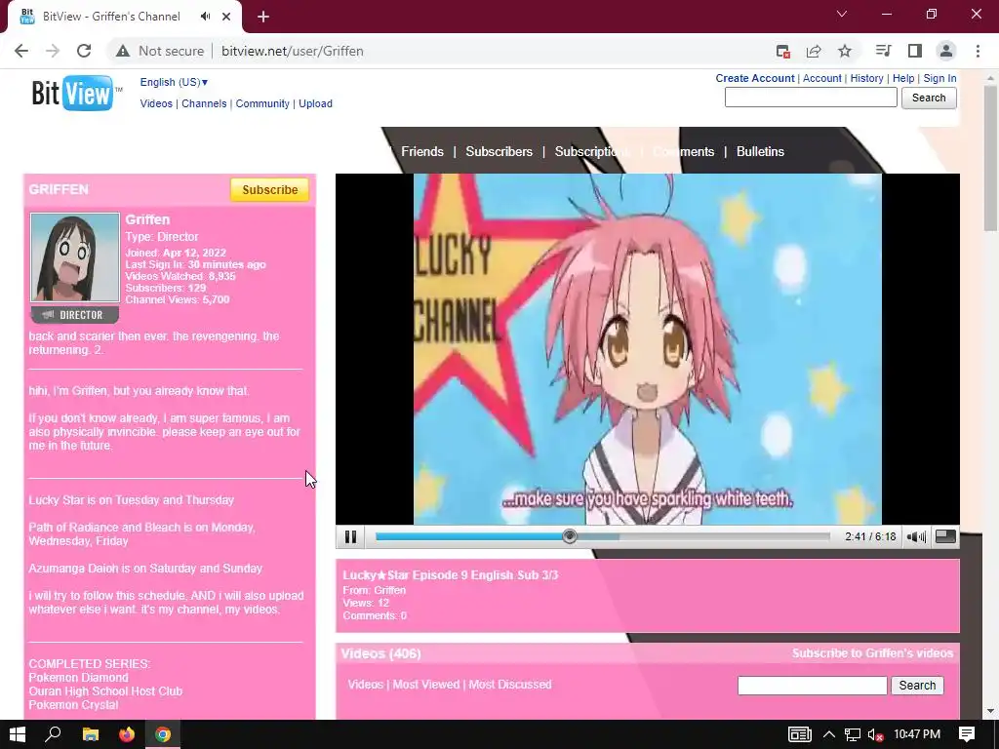The height and width of the screenshot is (749, 999).
Task: Focus the channel video search field
Action: [x=812, y=686]
